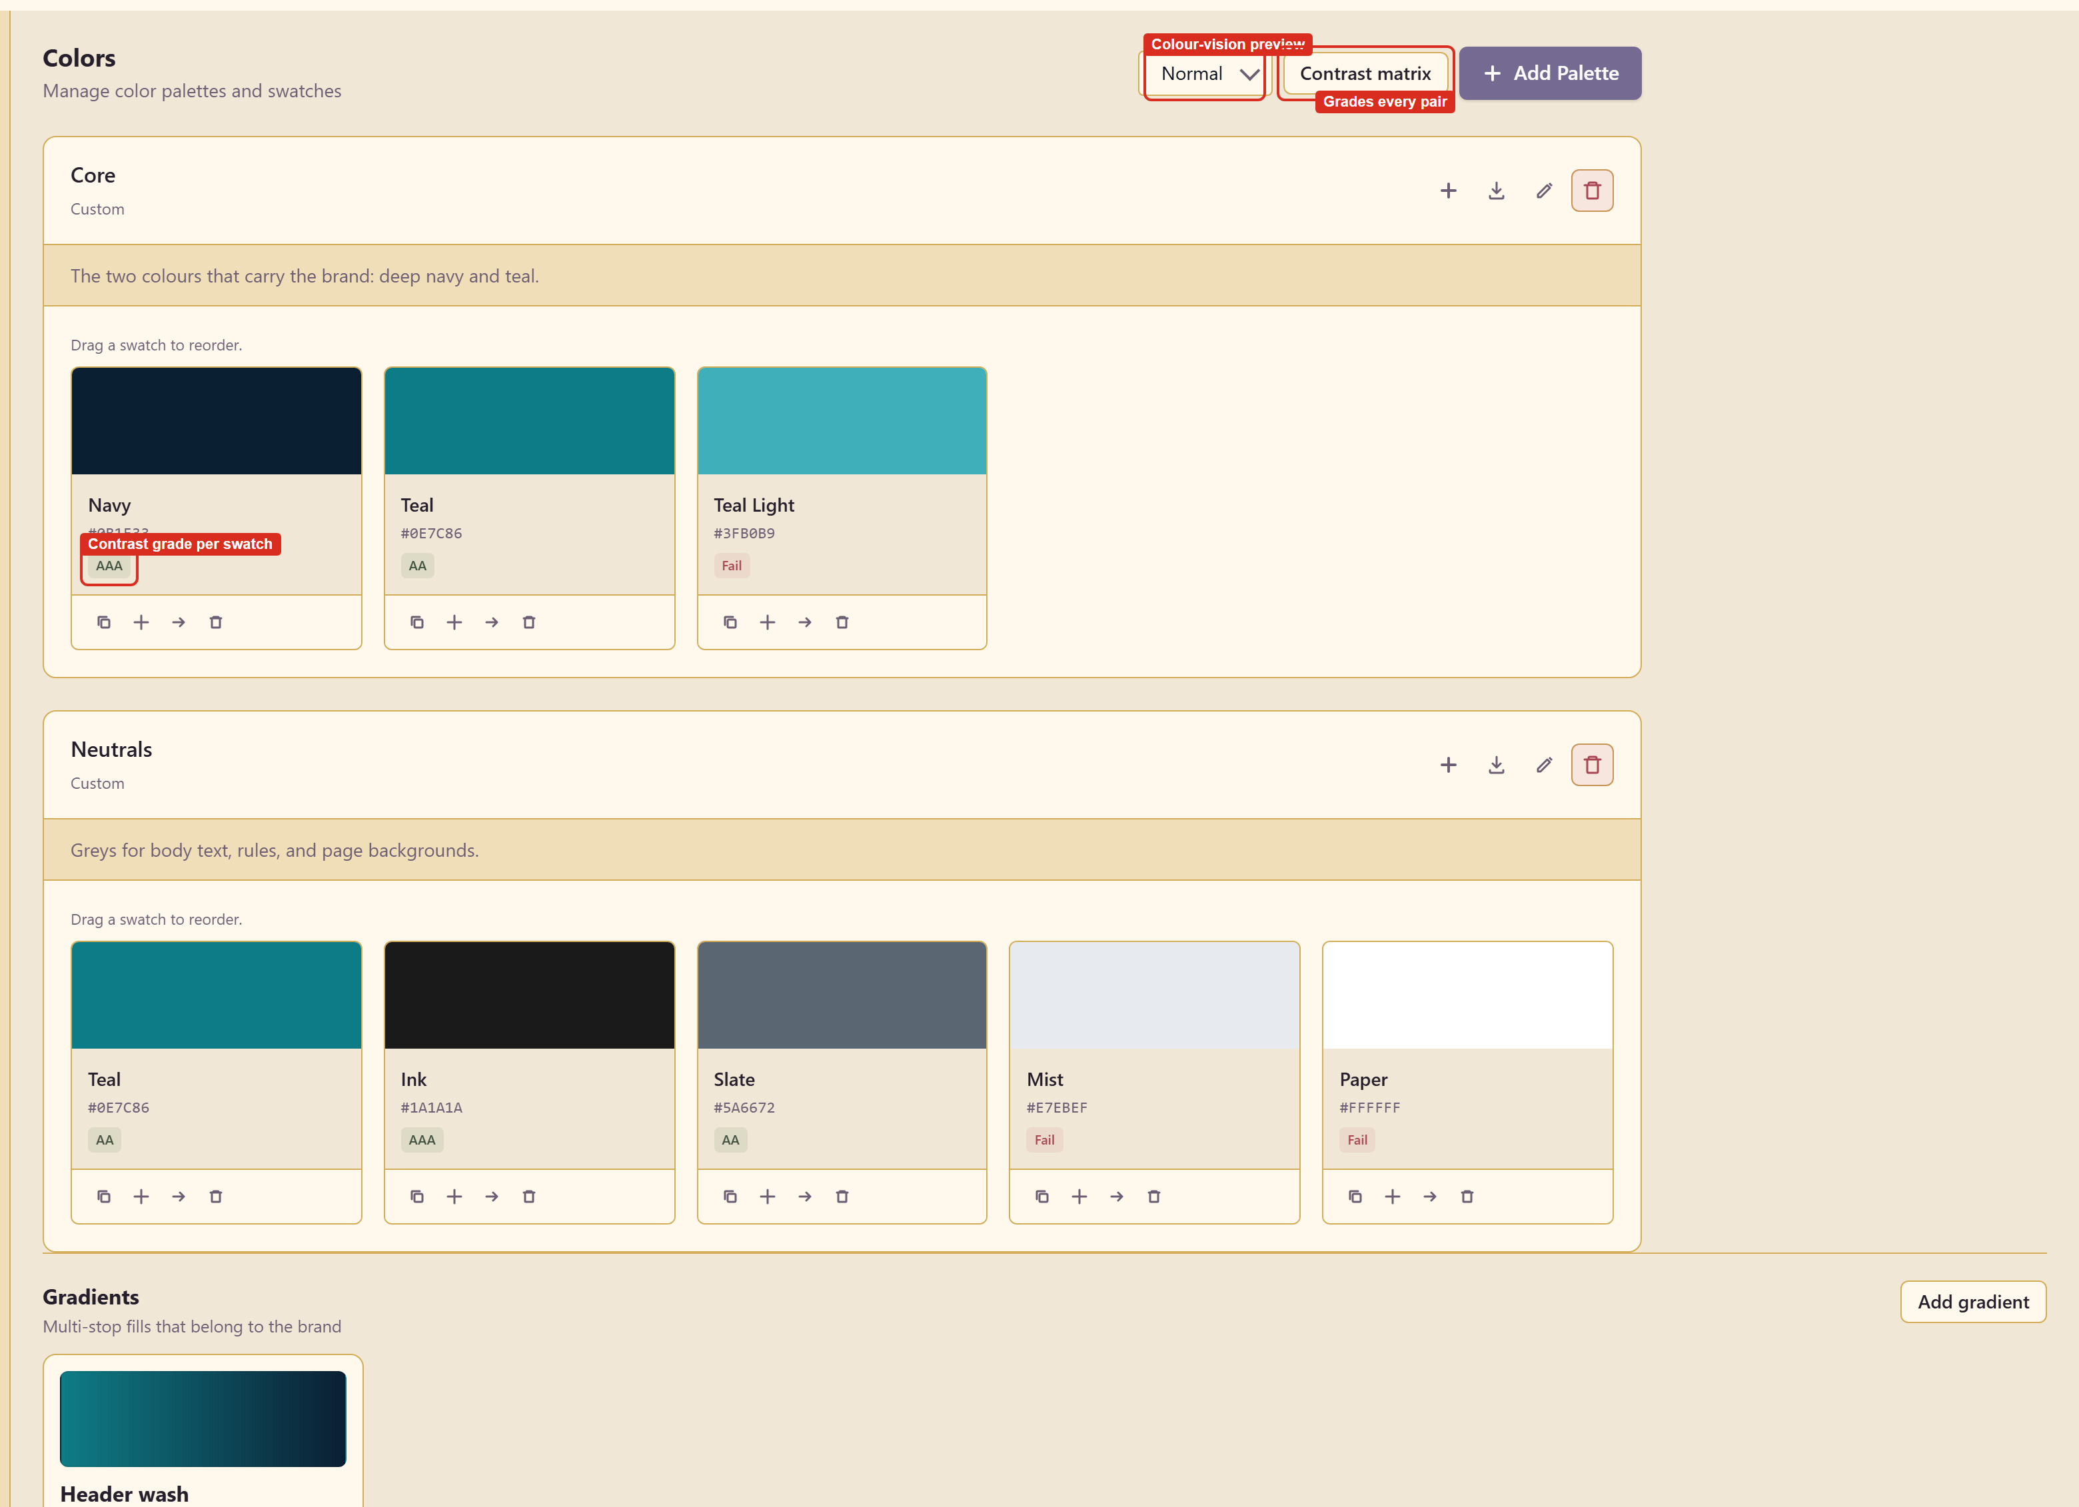Click the Gradients section heading
2079x1507 pixels.
click(91, 1297)
